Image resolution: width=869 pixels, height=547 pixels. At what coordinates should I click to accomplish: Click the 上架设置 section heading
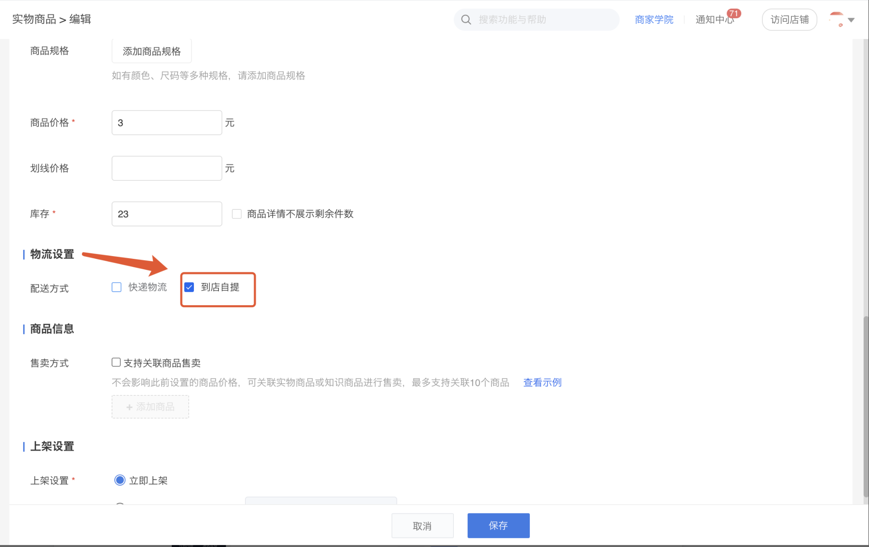(52, 446)
